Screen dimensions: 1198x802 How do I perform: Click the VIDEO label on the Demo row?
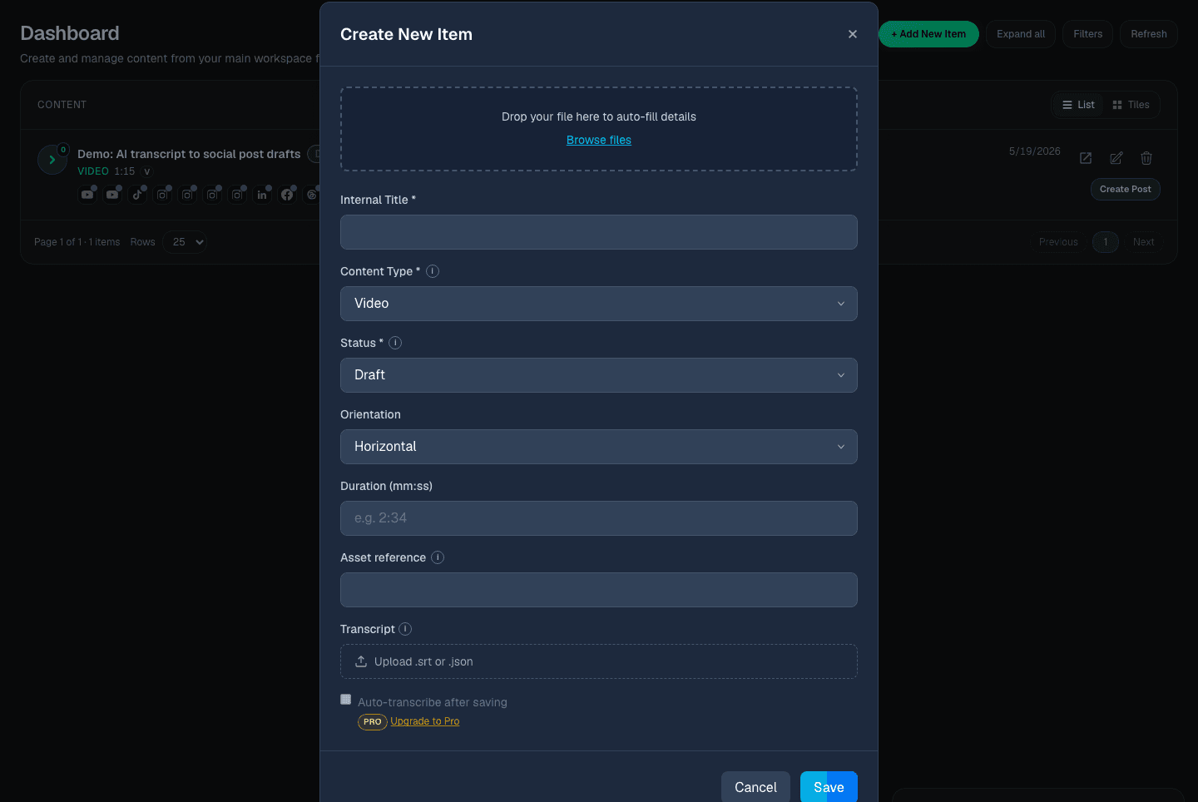(x=93, y=171)
